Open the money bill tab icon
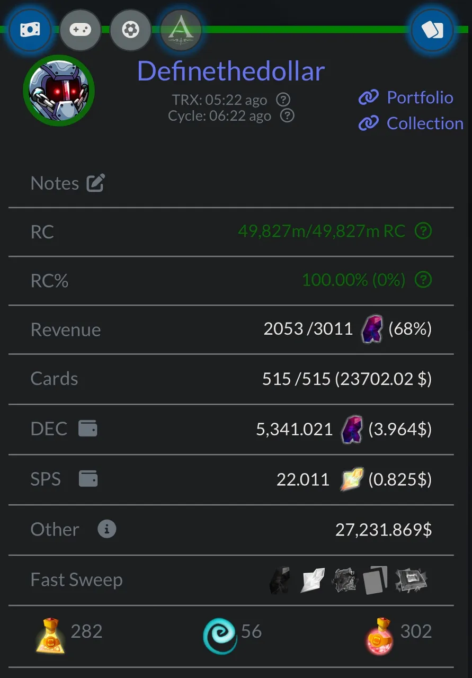This screenshot has width=472, height=678. pyautogui.click(x=30, y=30)
